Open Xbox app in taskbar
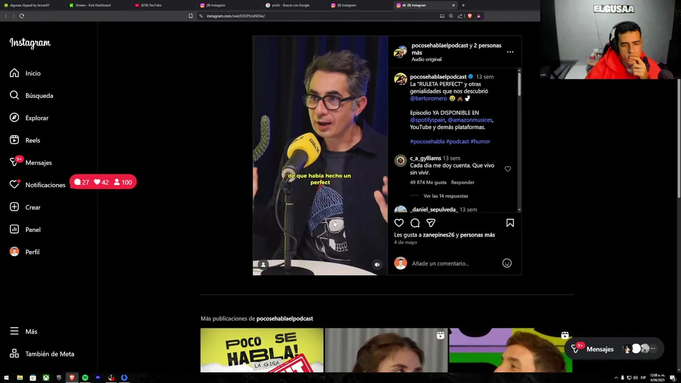The image size is (681, 383). (46, 378)
